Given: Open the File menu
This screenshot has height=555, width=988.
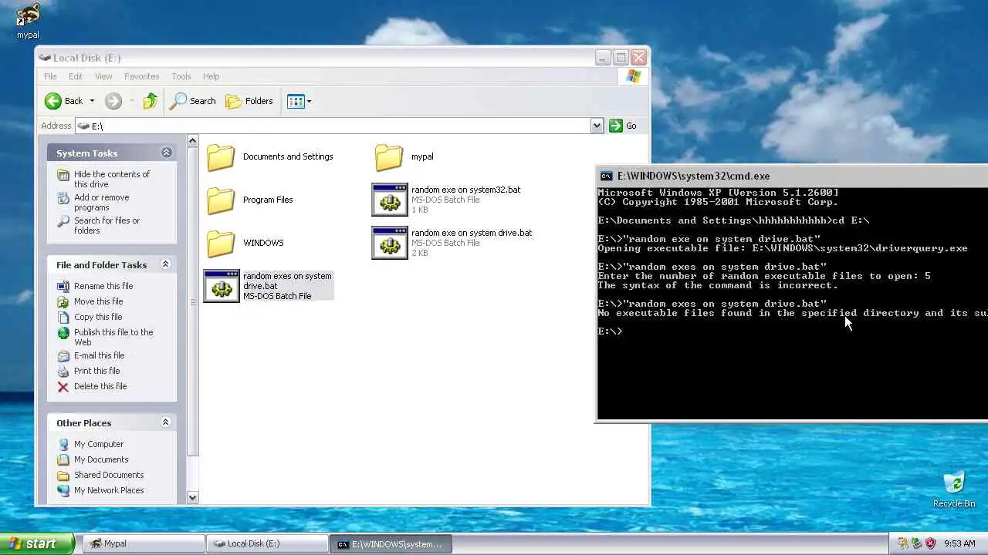Looking at the screenshot, I should coord(50,76).
